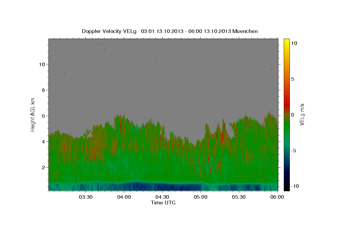Click the height tick label 4

(44, 141)
